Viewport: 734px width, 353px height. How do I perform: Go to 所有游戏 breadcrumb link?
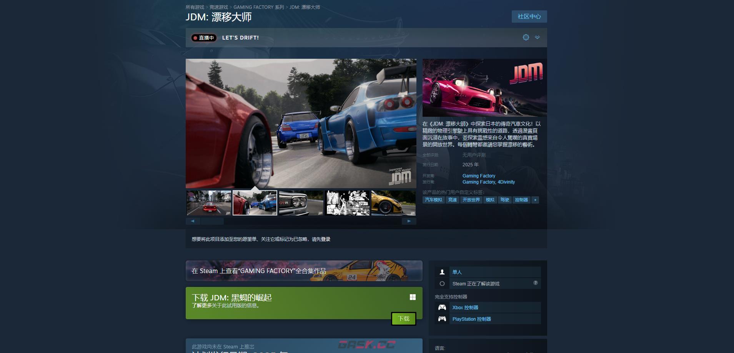tap(195, 7)
